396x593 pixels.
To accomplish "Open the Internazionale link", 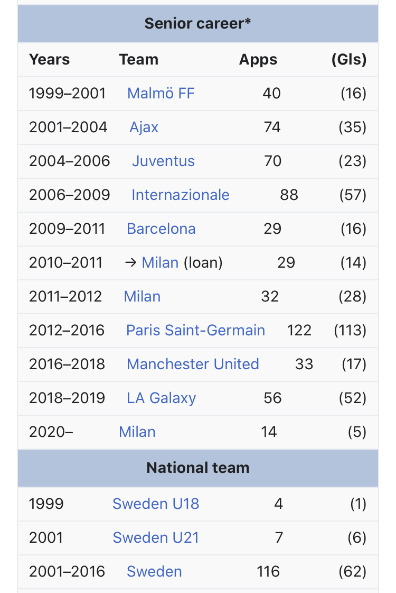I will (181, 195).
